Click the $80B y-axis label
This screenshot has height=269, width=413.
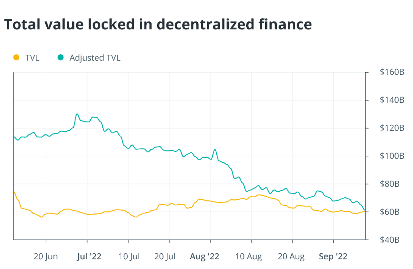389,184
